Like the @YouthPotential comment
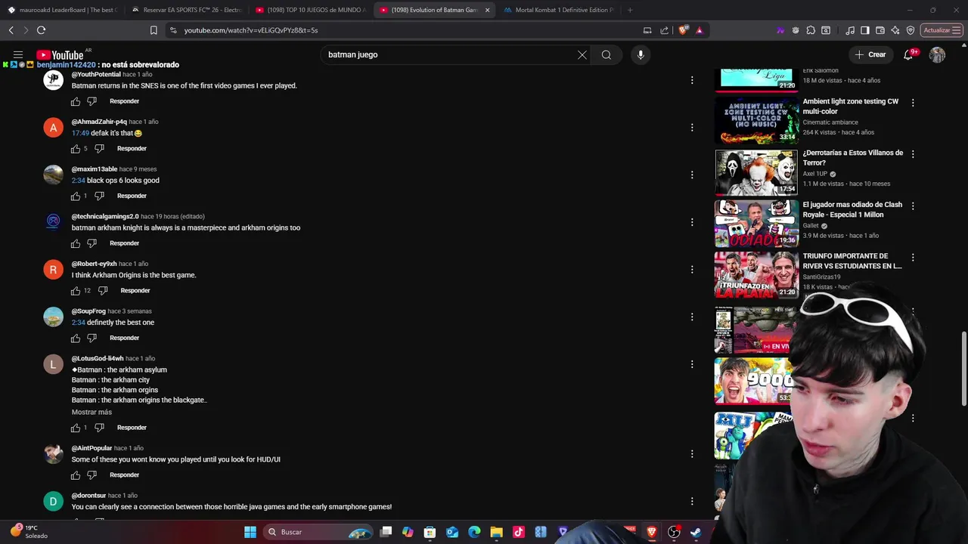 click(x=76, y=101)
